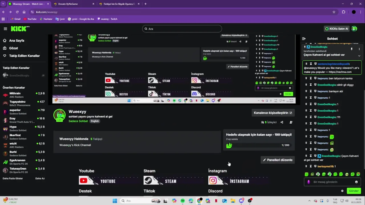Open OBS Studio from taskbar

(250, 201)
